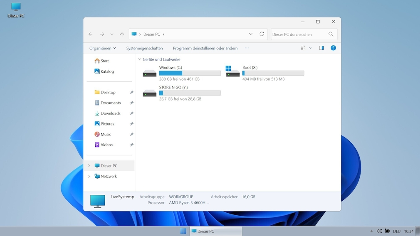Click the Dieser PC durchsuchen search field
The image size is (420, 236).
299,34
